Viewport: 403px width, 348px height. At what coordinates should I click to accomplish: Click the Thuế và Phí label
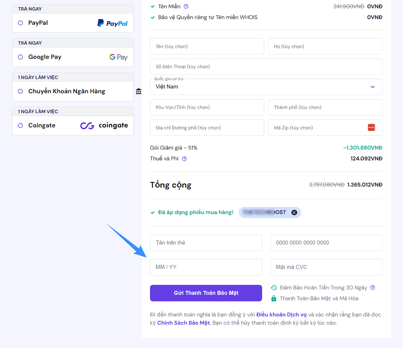pyautogui.click(x=164, y=158)
